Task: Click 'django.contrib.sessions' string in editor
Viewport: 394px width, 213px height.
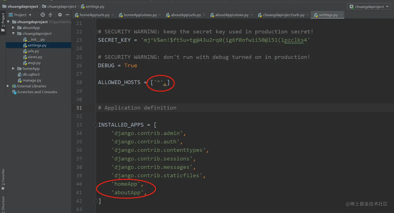Action: 152,159
